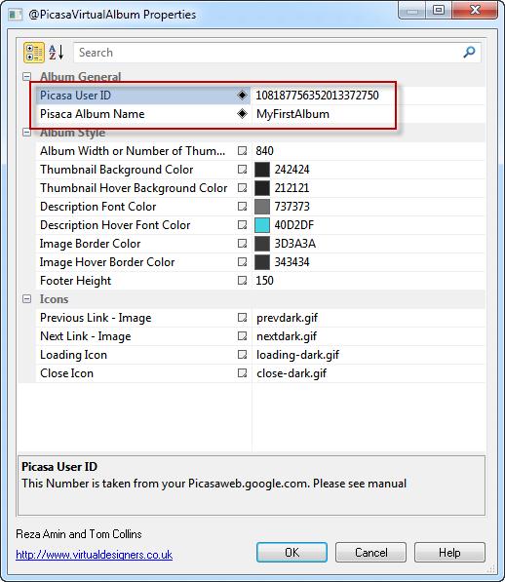
Task: Click square marker for Description Font Color
Action: (x=242, y=207)
